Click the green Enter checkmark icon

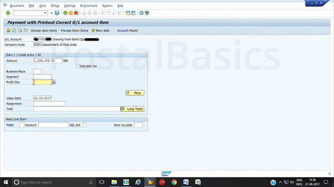[x=8, y=13]
